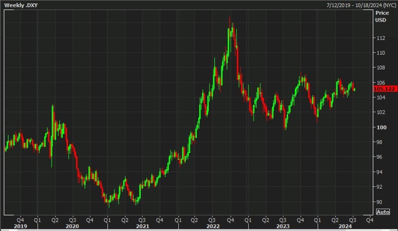398x231 pixels.
Task: Select the 2023 year label on time axis
Action: [x=283, y=226]
